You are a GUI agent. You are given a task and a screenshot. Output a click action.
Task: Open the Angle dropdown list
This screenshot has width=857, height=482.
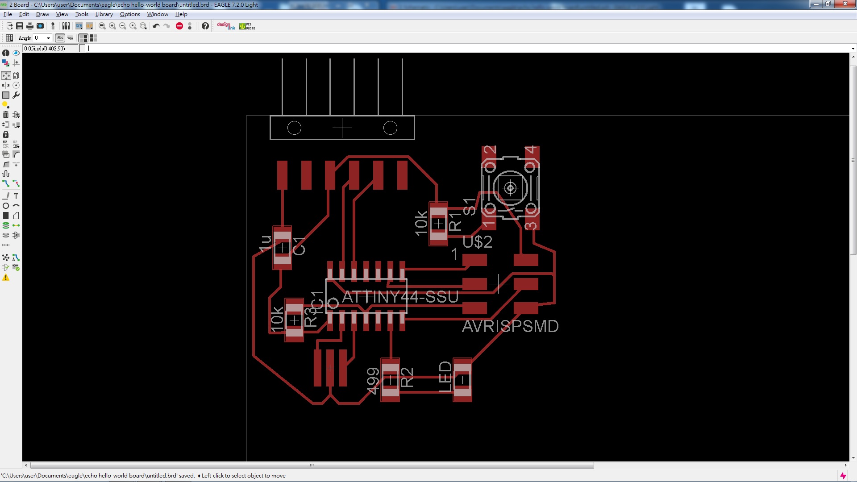coord(48,38)
